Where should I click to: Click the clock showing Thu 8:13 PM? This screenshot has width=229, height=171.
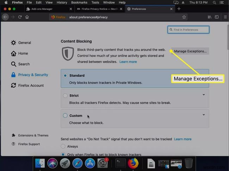point(198,2)
